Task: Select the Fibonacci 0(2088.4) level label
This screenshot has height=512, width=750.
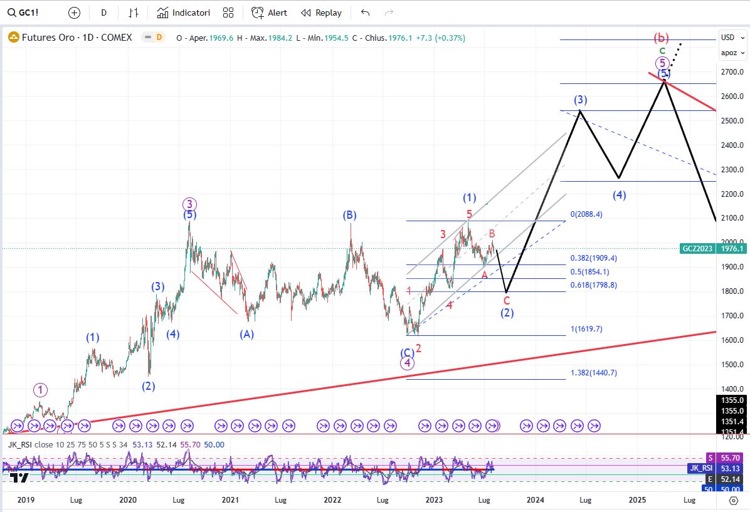Action: coord(586,214)
